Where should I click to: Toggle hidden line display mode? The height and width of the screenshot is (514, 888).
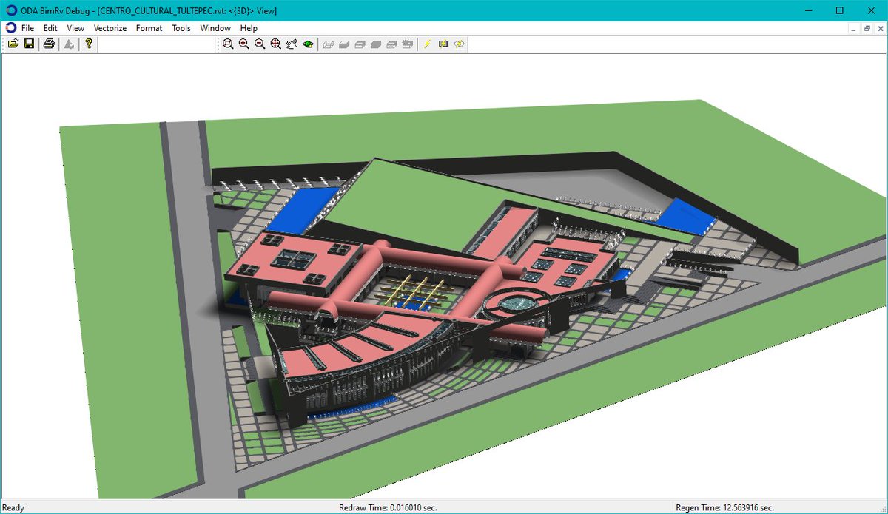coord(344,44)
